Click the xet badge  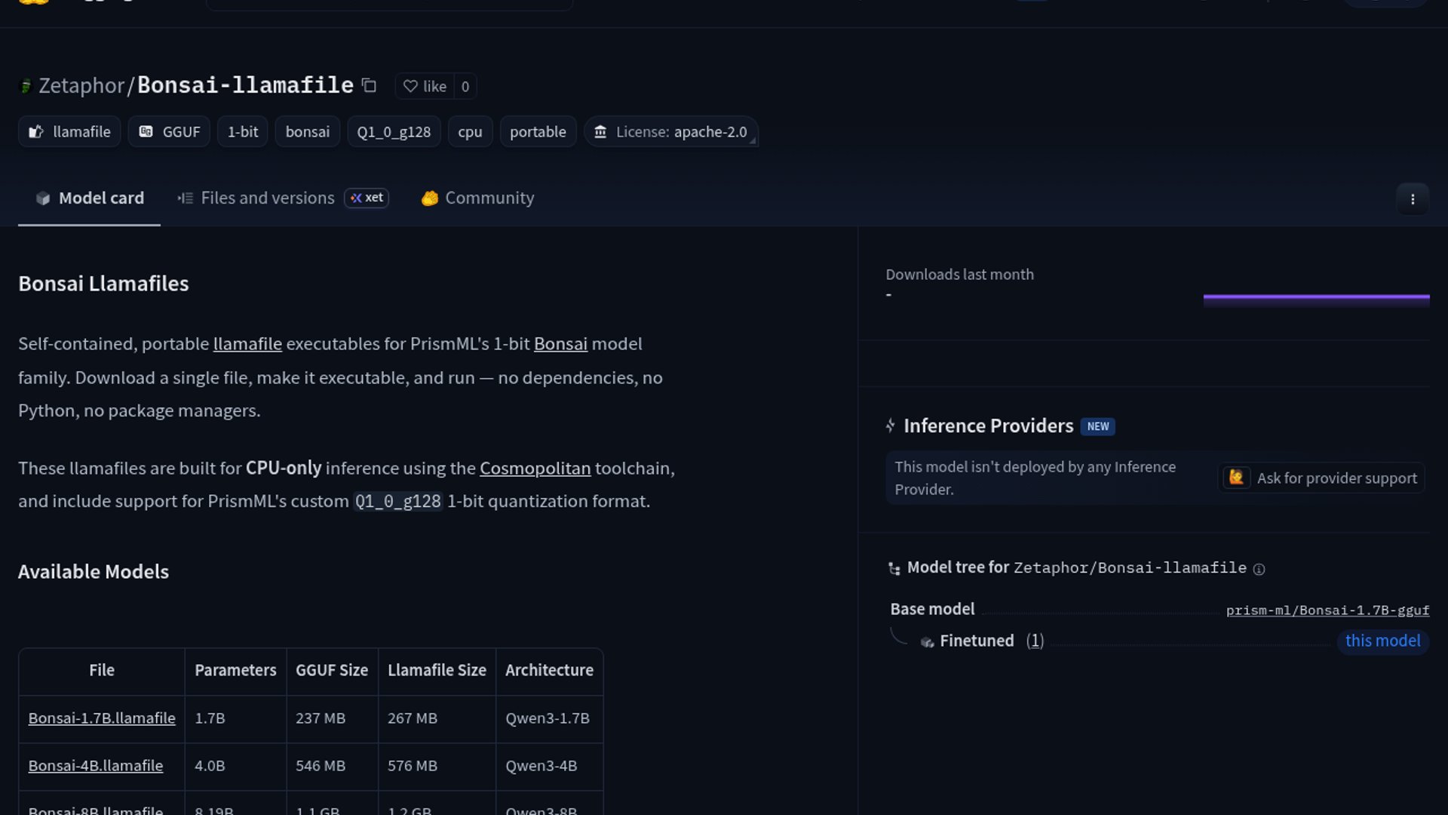tap(367, 198)
